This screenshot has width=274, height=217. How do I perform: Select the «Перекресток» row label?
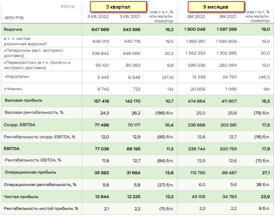click(37, 65)
